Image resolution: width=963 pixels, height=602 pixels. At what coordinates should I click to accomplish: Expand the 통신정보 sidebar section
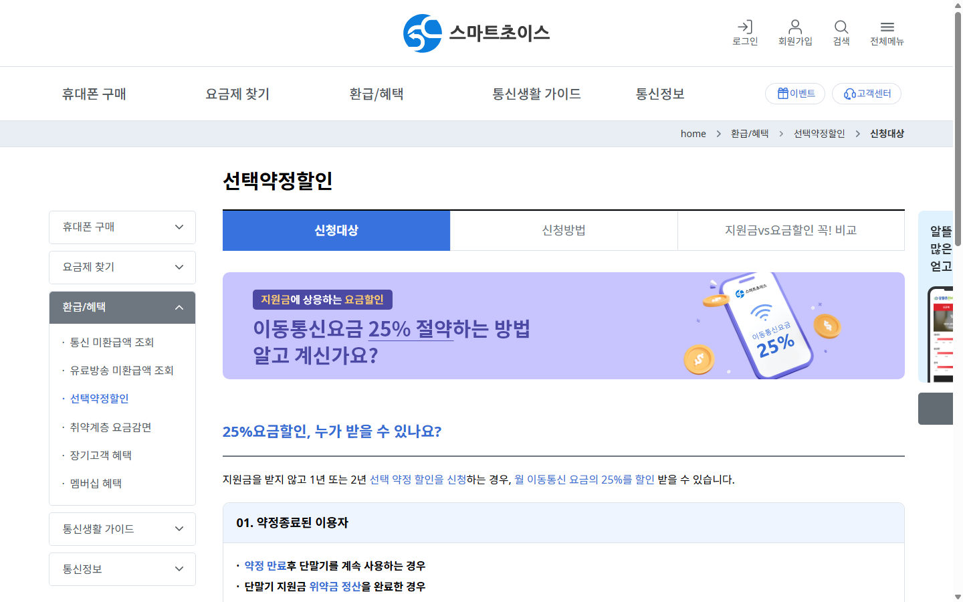coord(122,569)
